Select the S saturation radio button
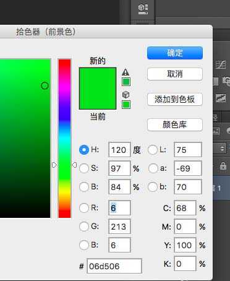 [x=84, y=168]
